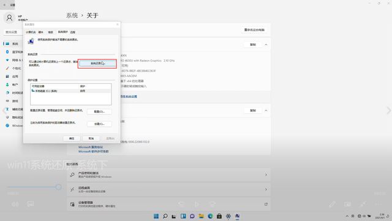Switch to the 计算机名 tab in dialog
This screenshot has width=392, height=221.
click(31, 32)
